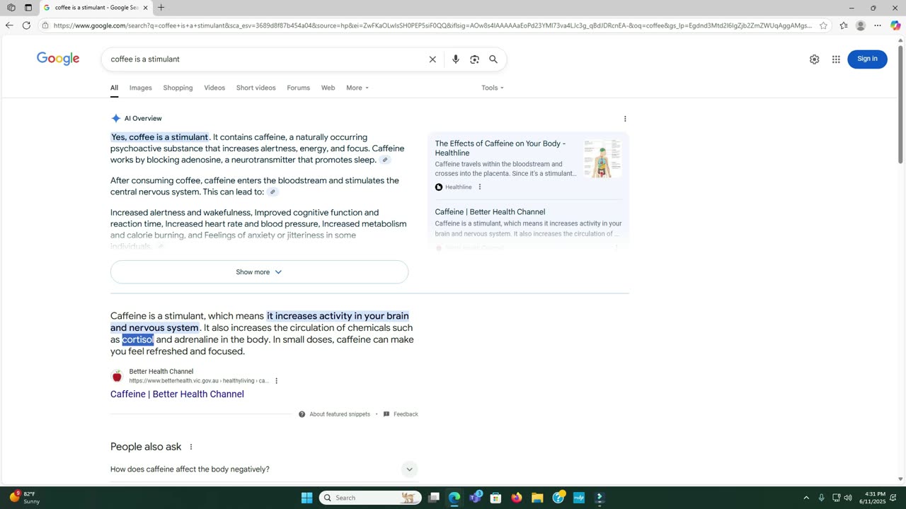Click the Sign in button
Screen dimensions: 906x509
click(867, 59)
